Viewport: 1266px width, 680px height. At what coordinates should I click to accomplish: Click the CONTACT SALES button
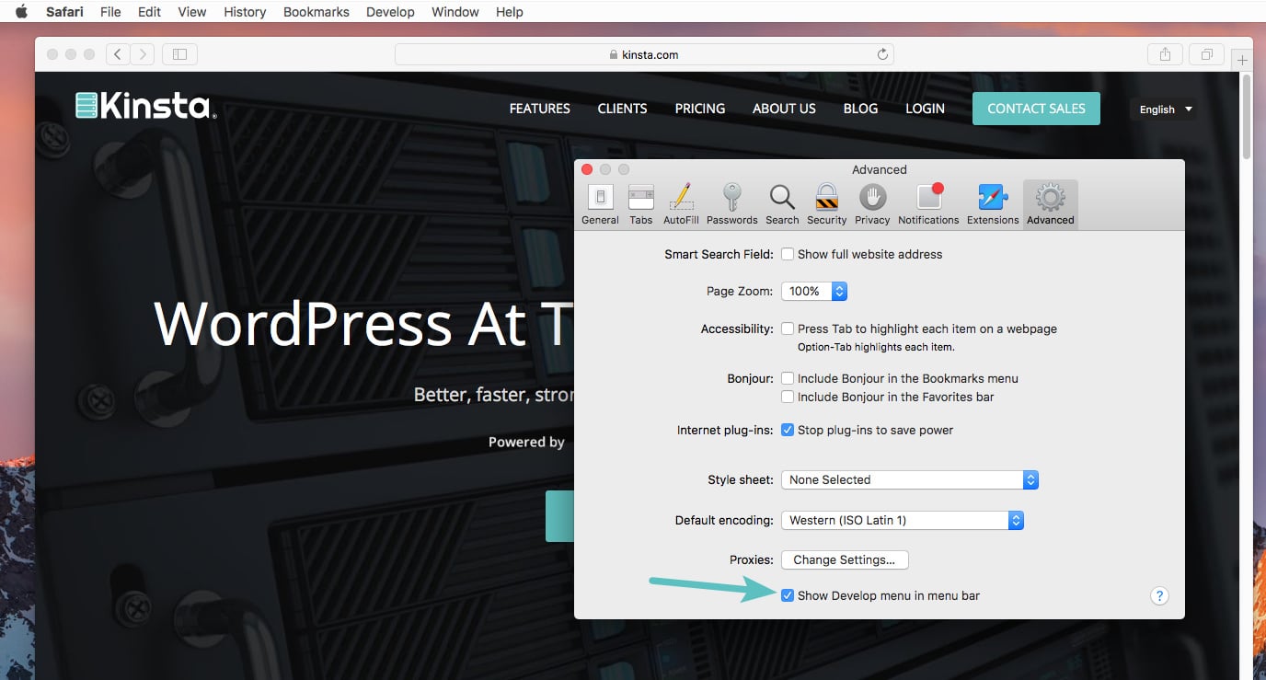click(1036, 109)
